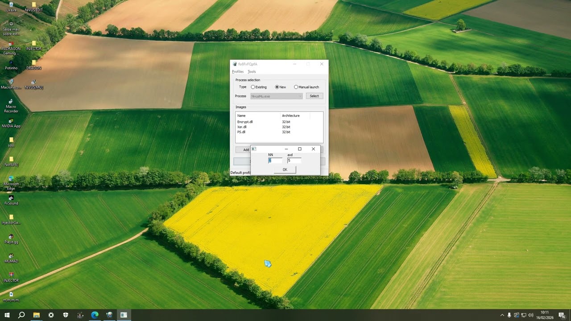Click the volume speaker tray icon
Screen dimensions: 571x321
[532, 315]
